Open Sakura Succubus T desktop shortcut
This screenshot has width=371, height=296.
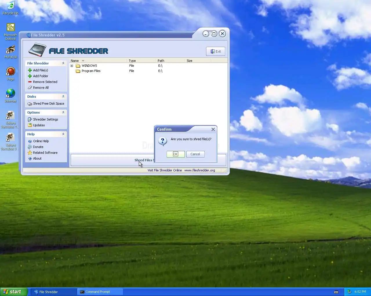(x=10, y=120)
